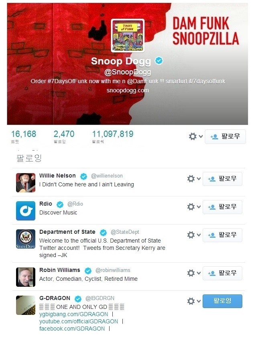The image size is (258, 341).
Task: Open gear menu for G-DRAGON
Action: [194, 301]
